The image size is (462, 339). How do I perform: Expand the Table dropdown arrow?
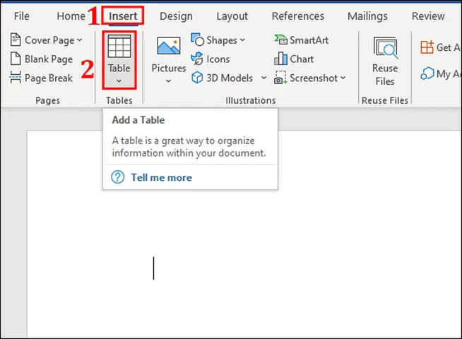tap(119, 81)
